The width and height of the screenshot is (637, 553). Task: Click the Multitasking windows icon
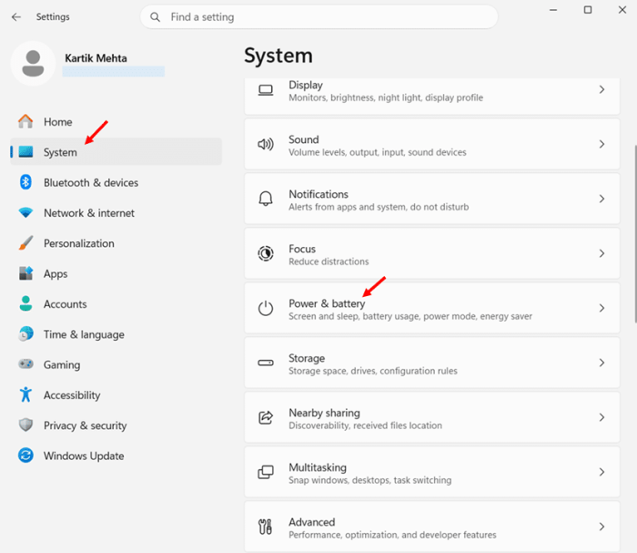pyautogui.click(x=266, y=472)
